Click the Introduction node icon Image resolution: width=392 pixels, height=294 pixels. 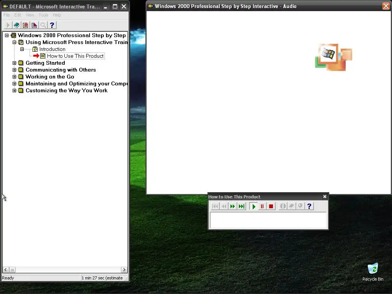(35, 49)
